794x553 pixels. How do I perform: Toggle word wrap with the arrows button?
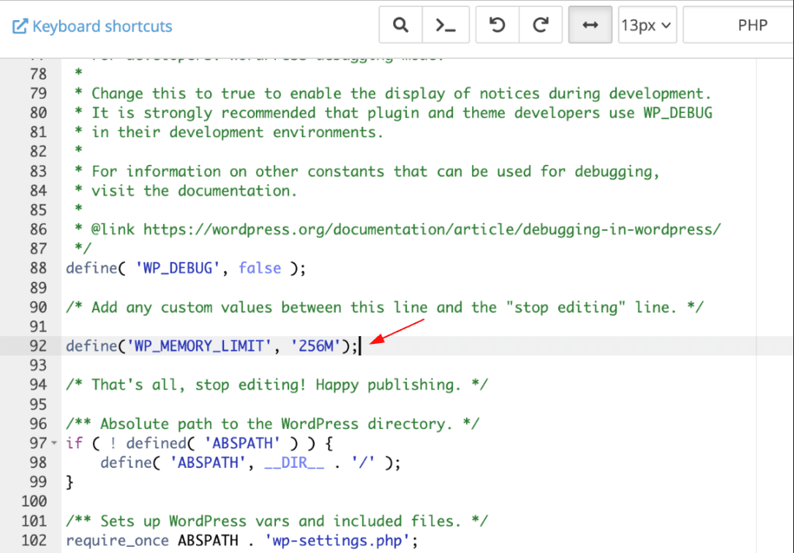pyautogui.click(x=589, y=24)
